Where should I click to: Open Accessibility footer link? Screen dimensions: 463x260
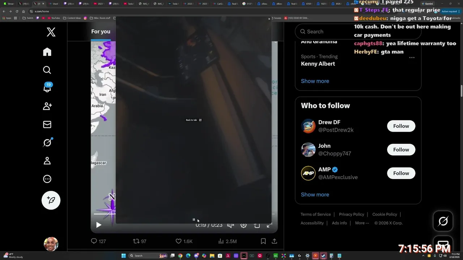point(312,223)
